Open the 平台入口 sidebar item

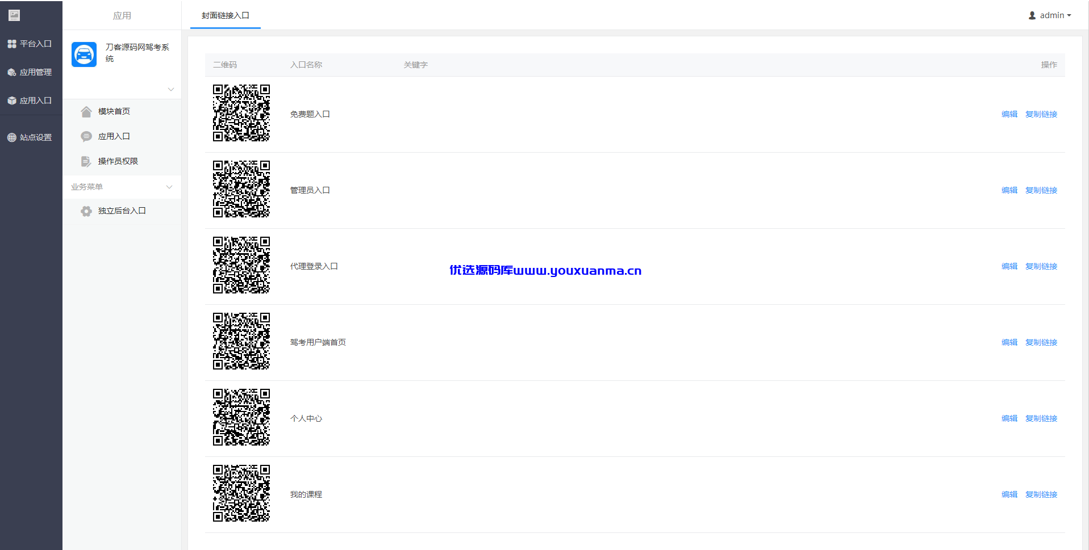coord(31,44)
